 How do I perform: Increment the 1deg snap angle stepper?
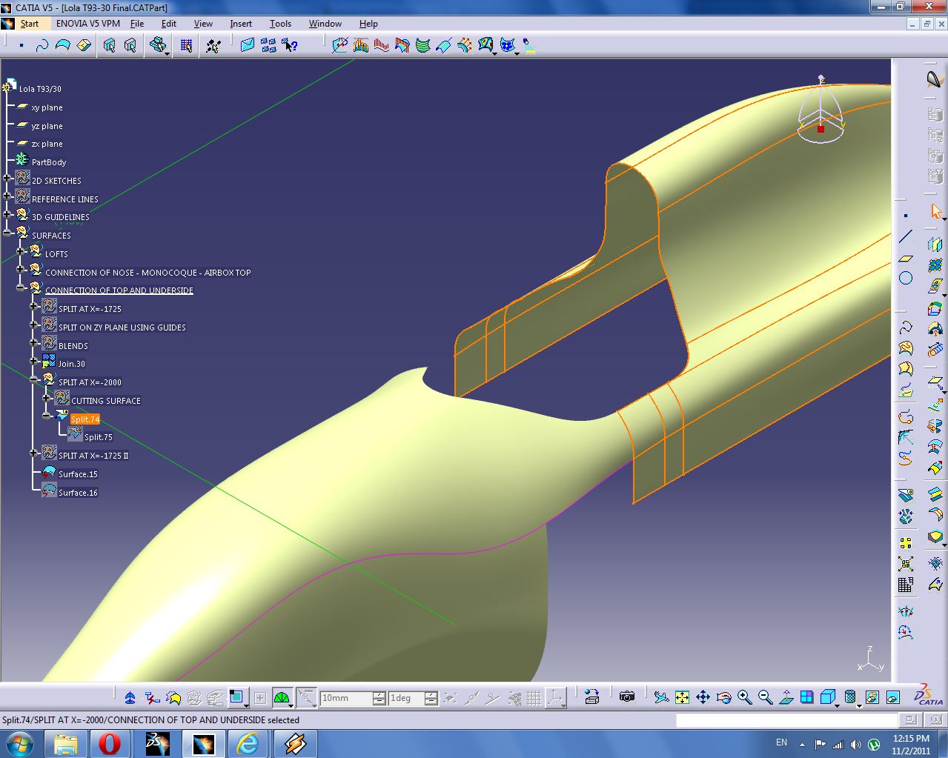coord(431,693)
